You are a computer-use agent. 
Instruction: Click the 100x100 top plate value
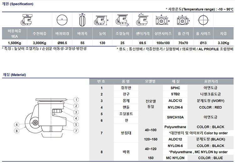point(163,43)
